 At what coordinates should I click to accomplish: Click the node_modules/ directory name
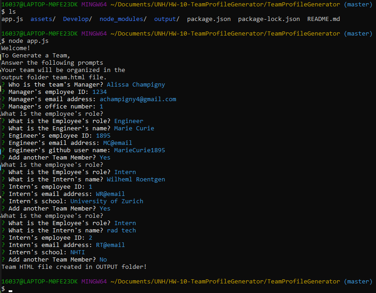point(122,19)
